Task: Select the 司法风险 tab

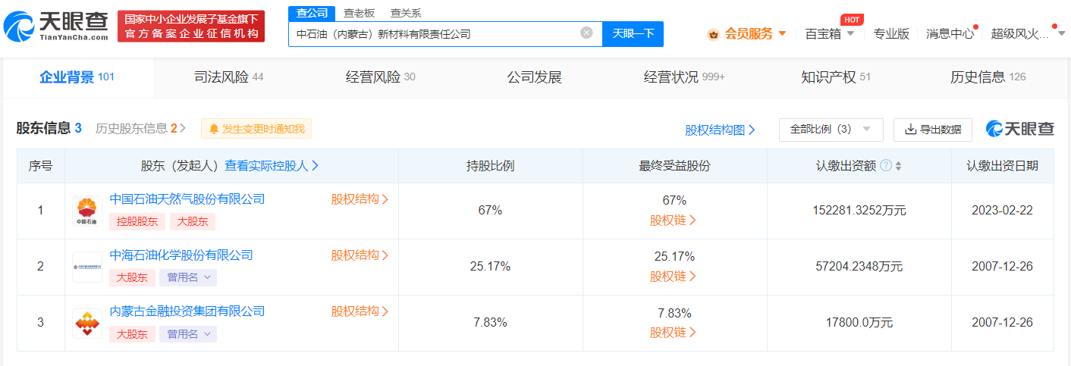Action: (228, 77)
